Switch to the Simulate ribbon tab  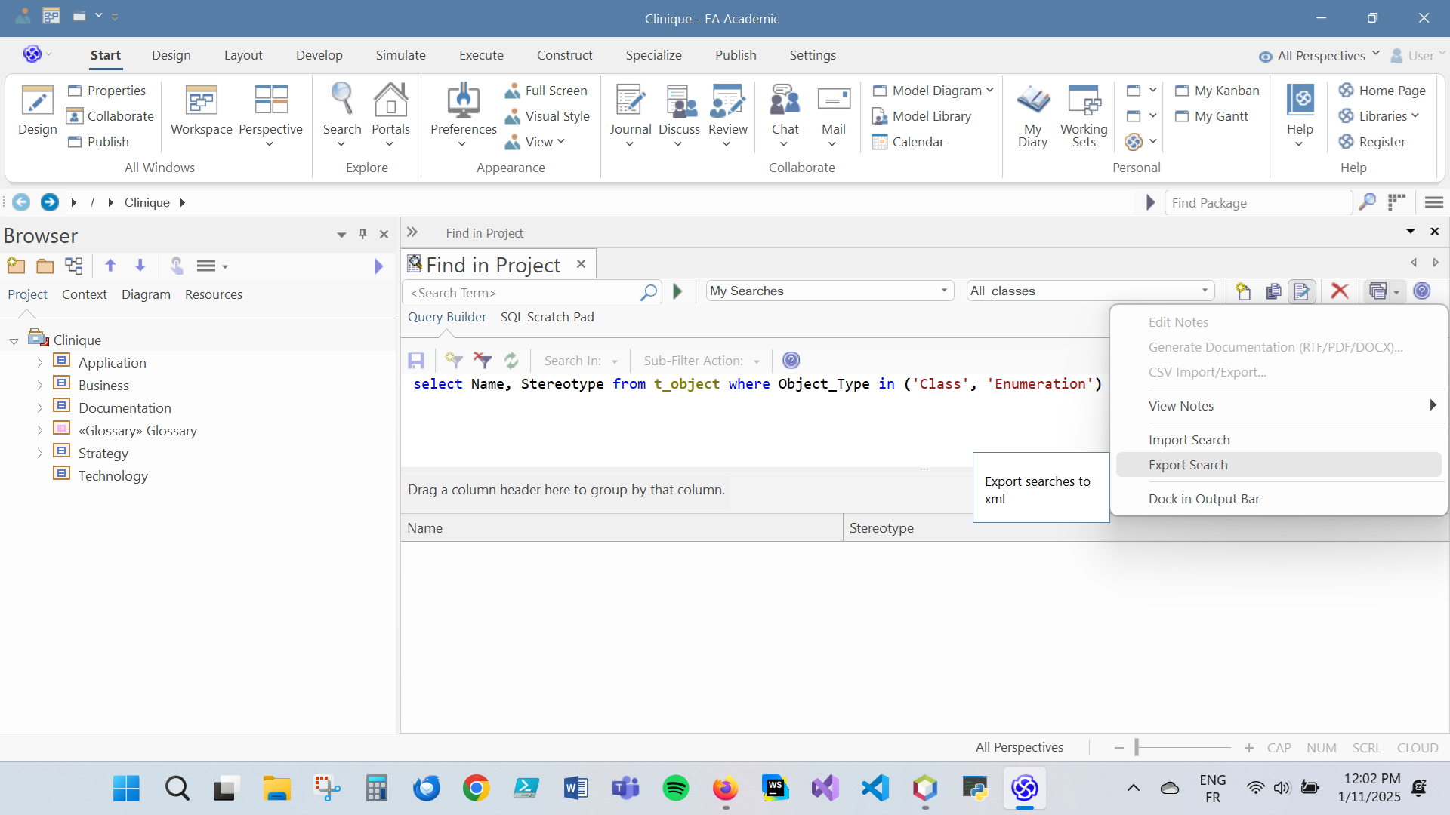400,55
